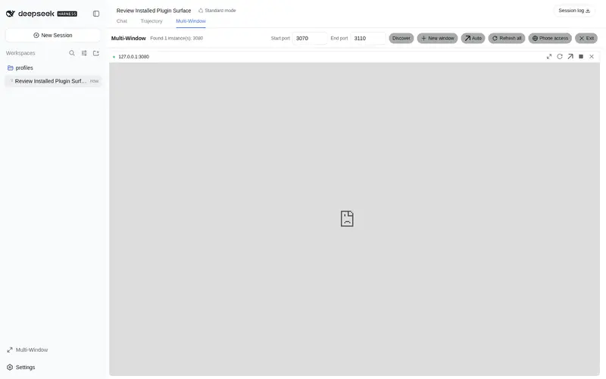Focus the End port input field
This screenshot has width=606, height=379.
click(368, 39)
